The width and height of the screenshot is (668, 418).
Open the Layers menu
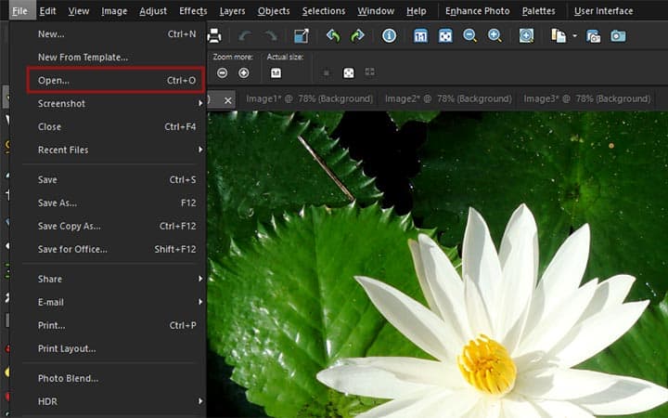[232, 10]
